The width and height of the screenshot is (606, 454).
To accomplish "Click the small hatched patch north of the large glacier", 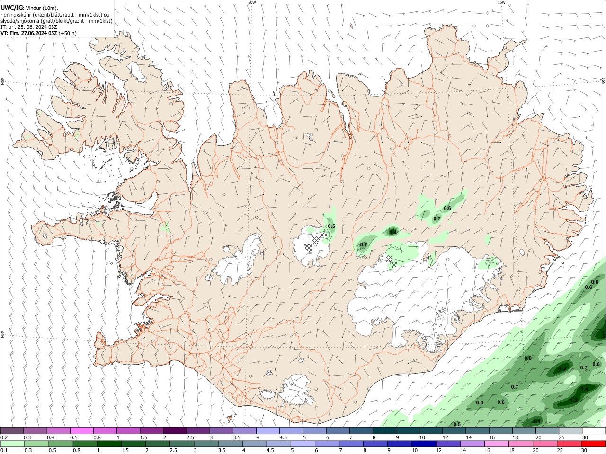I will click(392, 261).
